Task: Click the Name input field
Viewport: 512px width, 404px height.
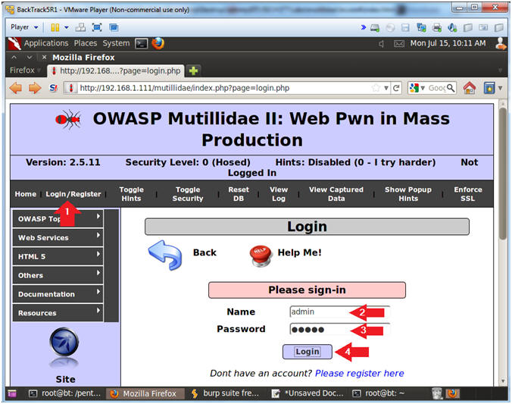Action: click(339, 312)
